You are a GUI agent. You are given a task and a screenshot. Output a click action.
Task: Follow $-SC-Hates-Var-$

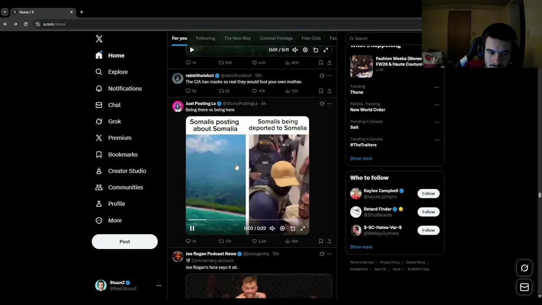pos(429,230)
